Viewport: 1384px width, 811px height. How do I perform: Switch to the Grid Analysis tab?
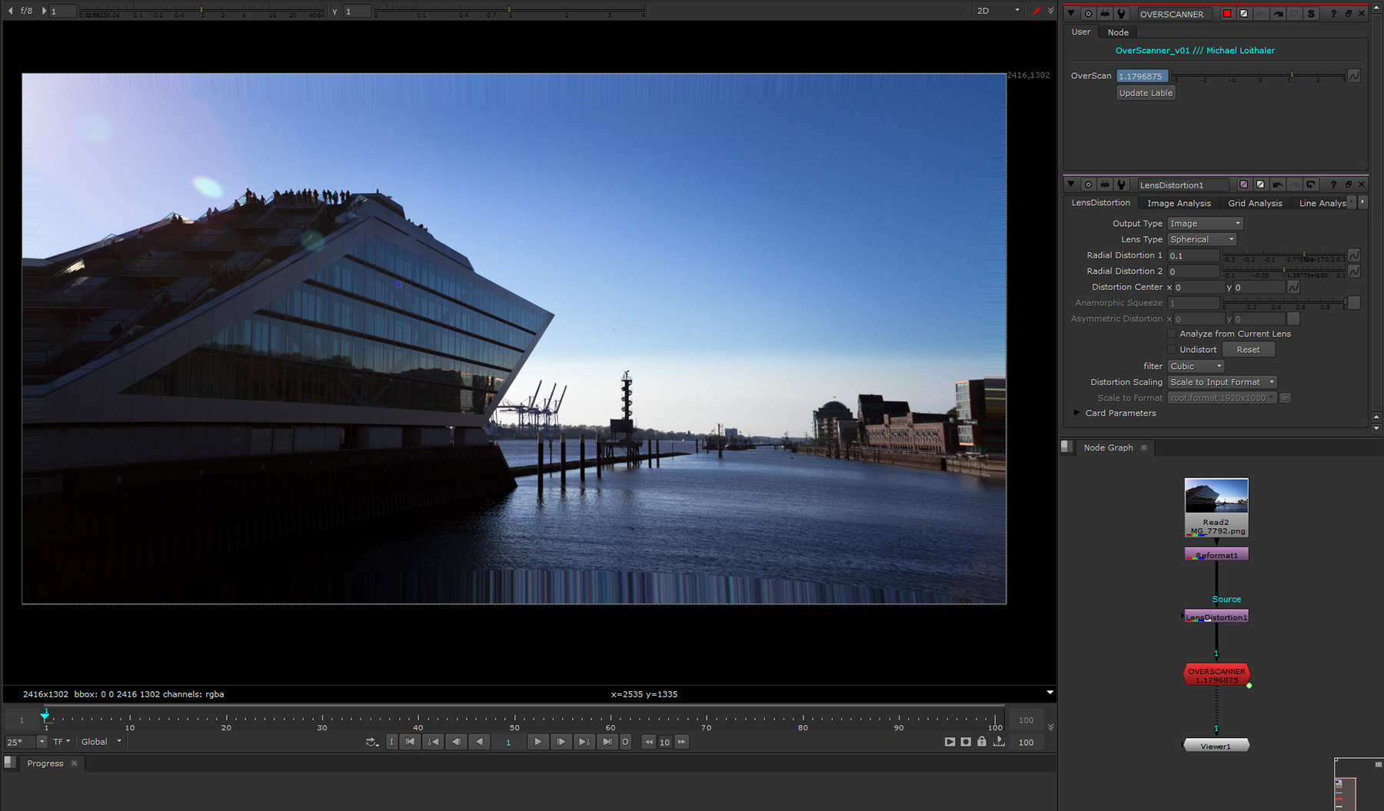pos(1255,203)
